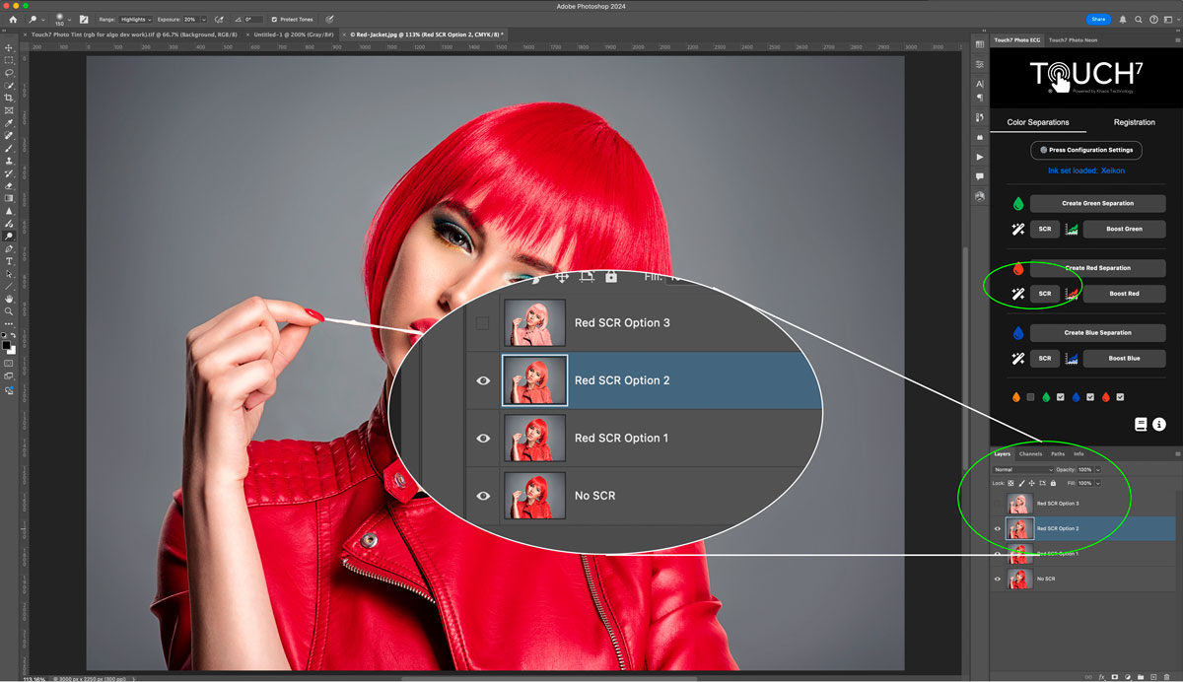Toggle checkbox next to the bottom blue ink drop
The image size is (1183, 682).
(x=1090, y=397)
